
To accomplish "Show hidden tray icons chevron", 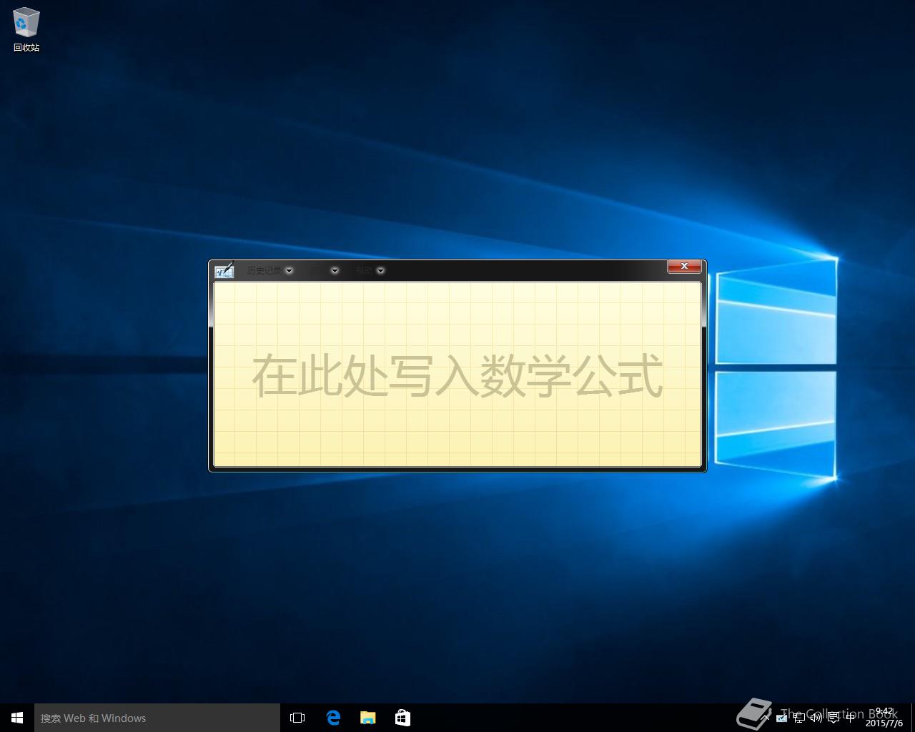I will (x=766, y=717).
